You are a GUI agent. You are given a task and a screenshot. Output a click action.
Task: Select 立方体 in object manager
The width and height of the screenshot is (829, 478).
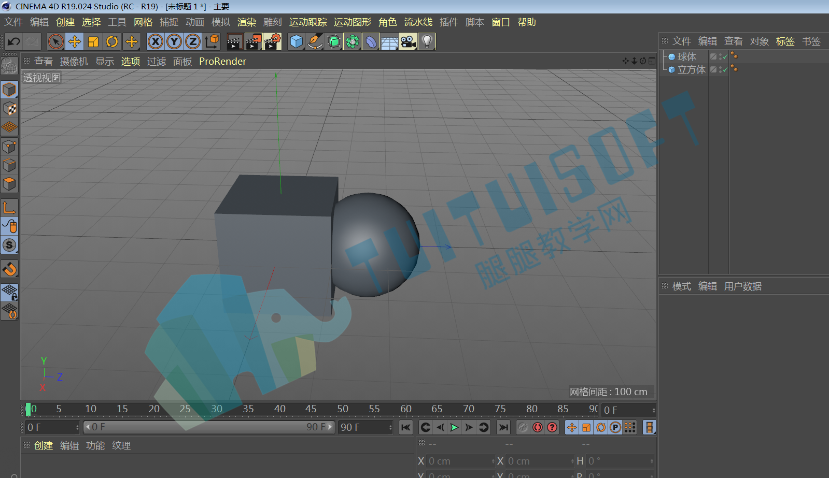coord(691,69)
